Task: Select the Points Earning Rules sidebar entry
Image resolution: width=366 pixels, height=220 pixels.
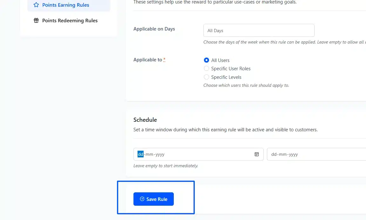Action: point(65,5)
